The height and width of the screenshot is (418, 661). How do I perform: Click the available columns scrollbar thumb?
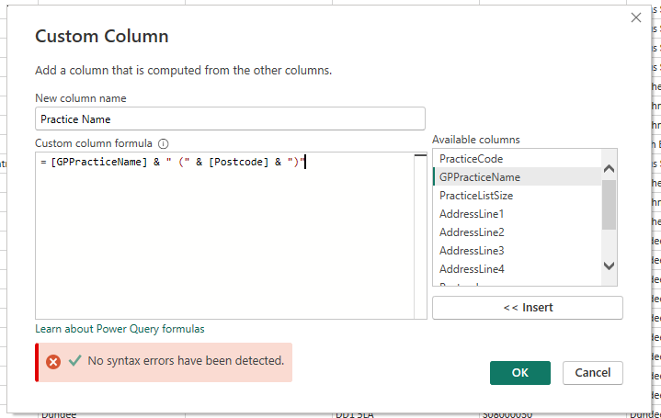pos(609,205)
